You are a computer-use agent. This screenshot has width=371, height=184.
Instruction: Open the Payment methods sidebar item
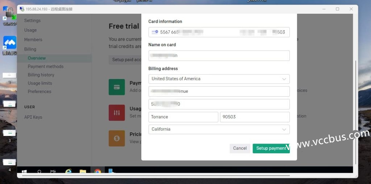coord(46,66)
